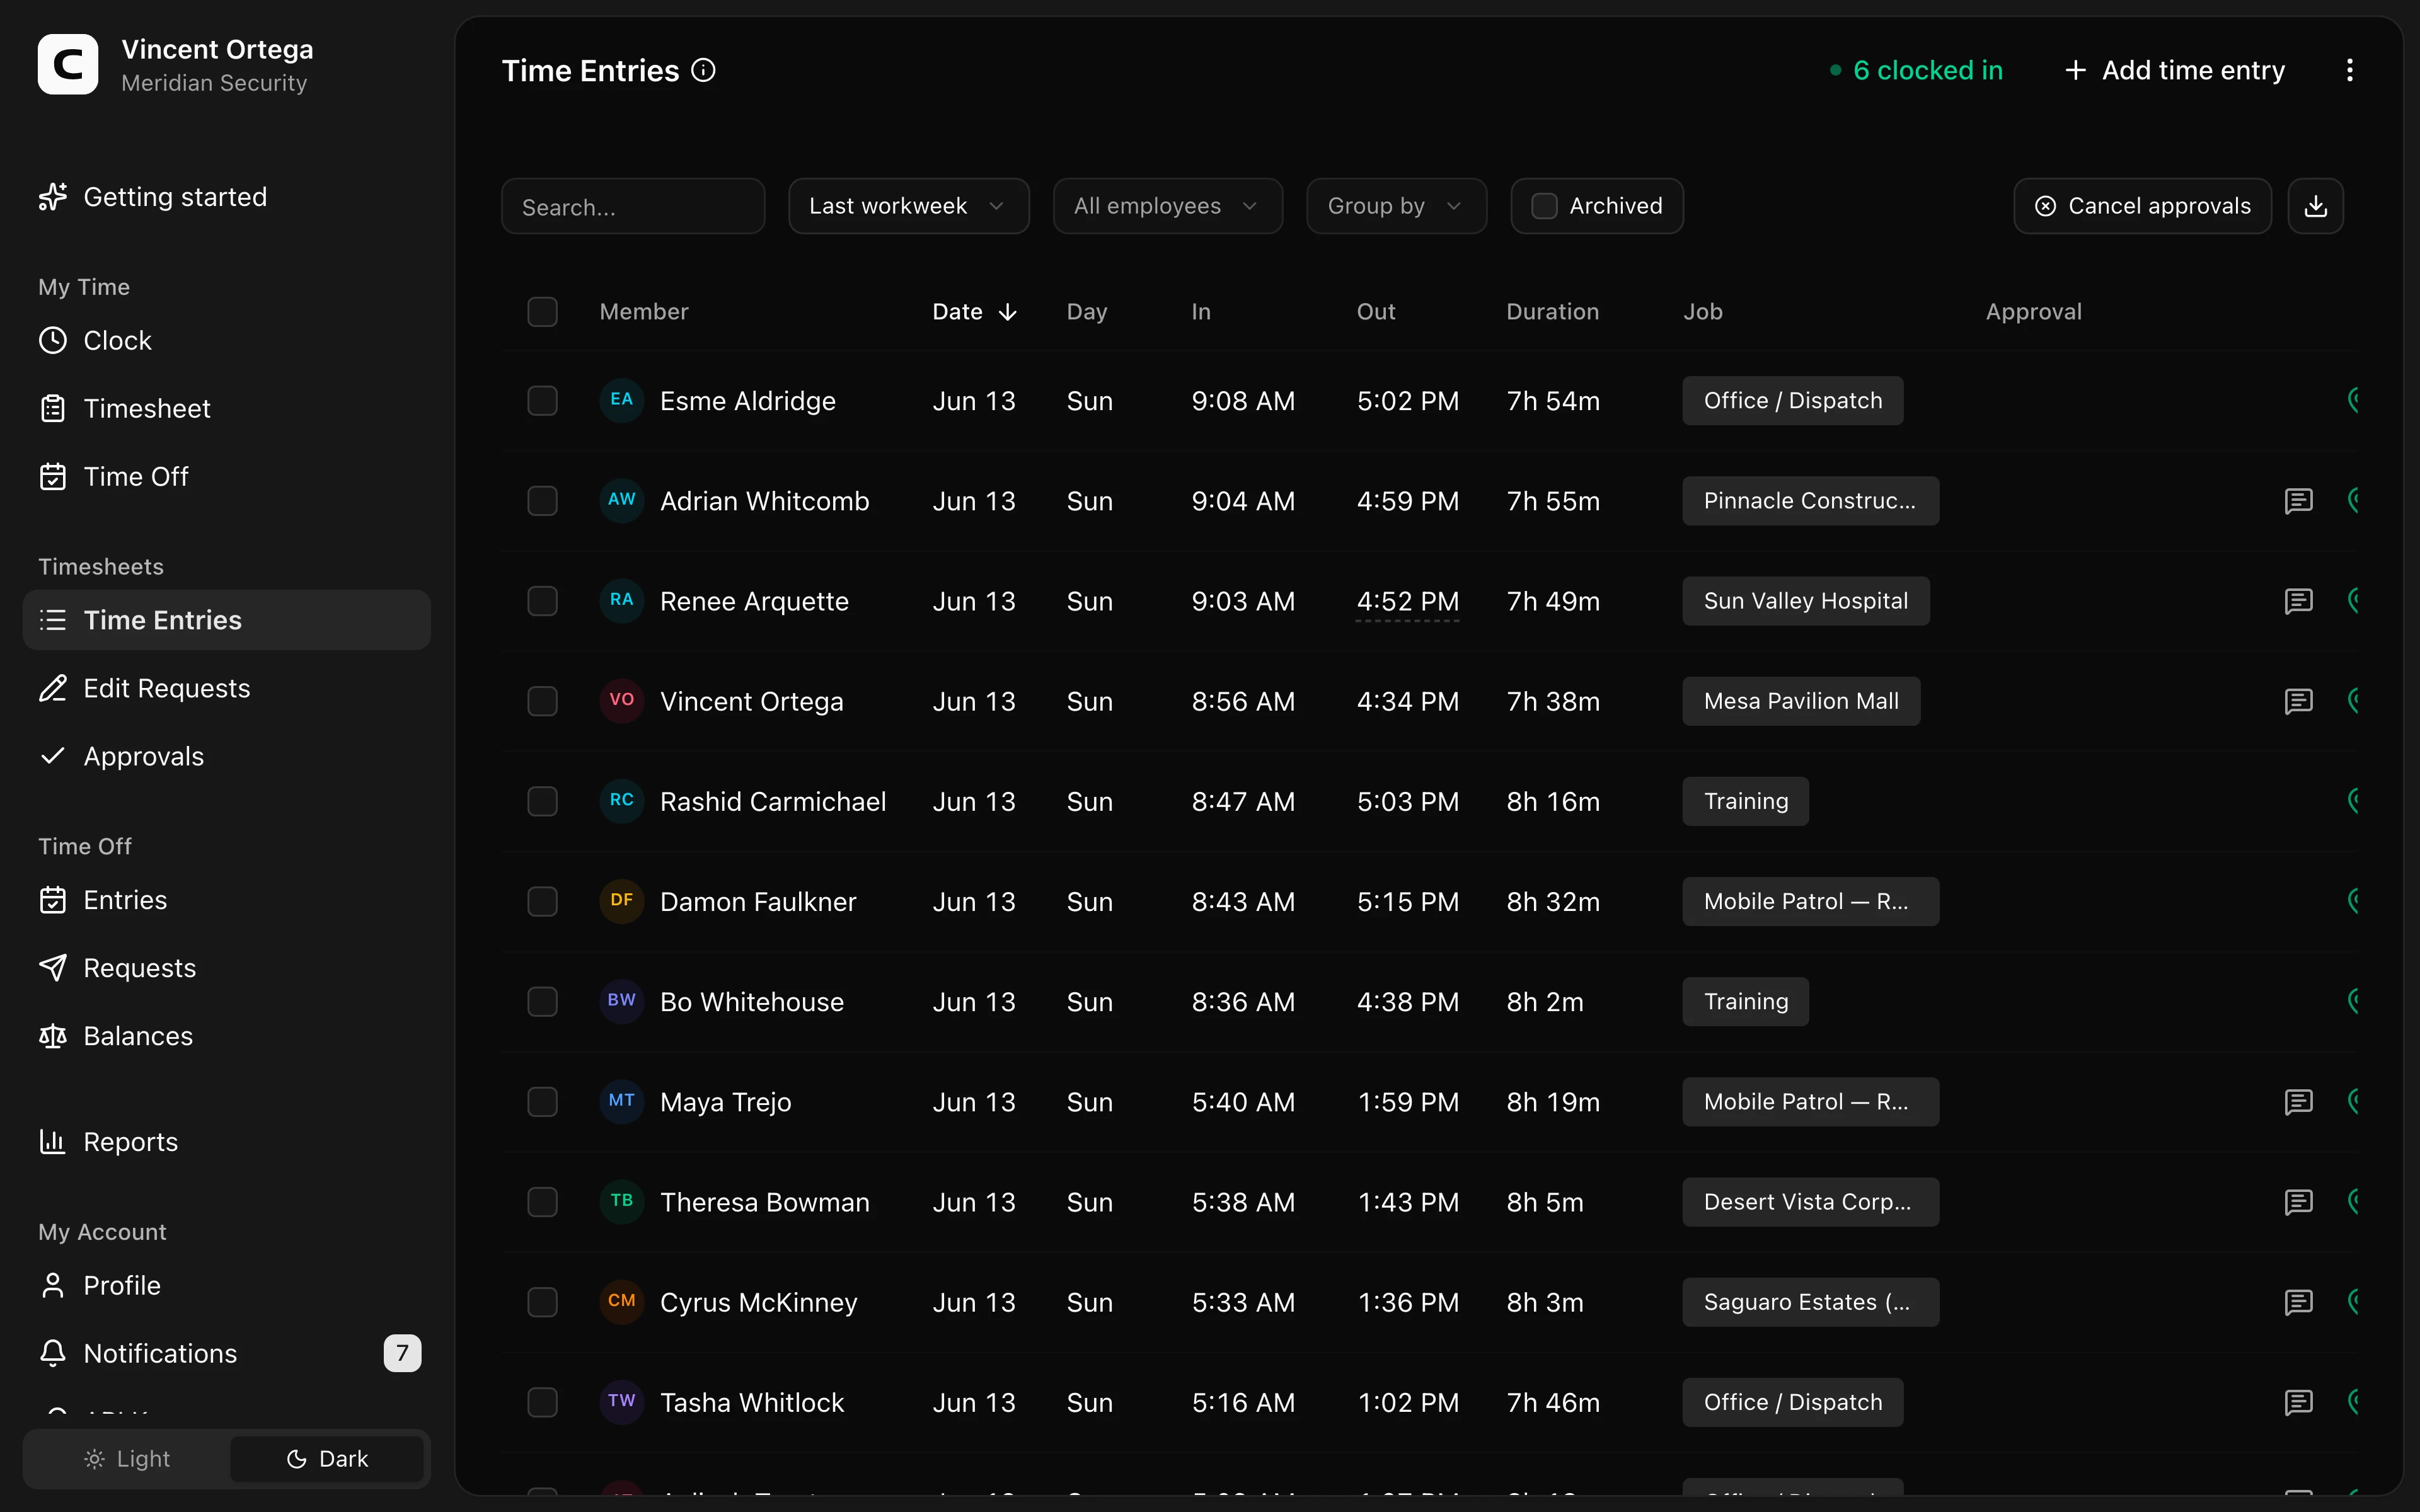
Task: Switch to Light theme
Action: tap(128, 1459)
